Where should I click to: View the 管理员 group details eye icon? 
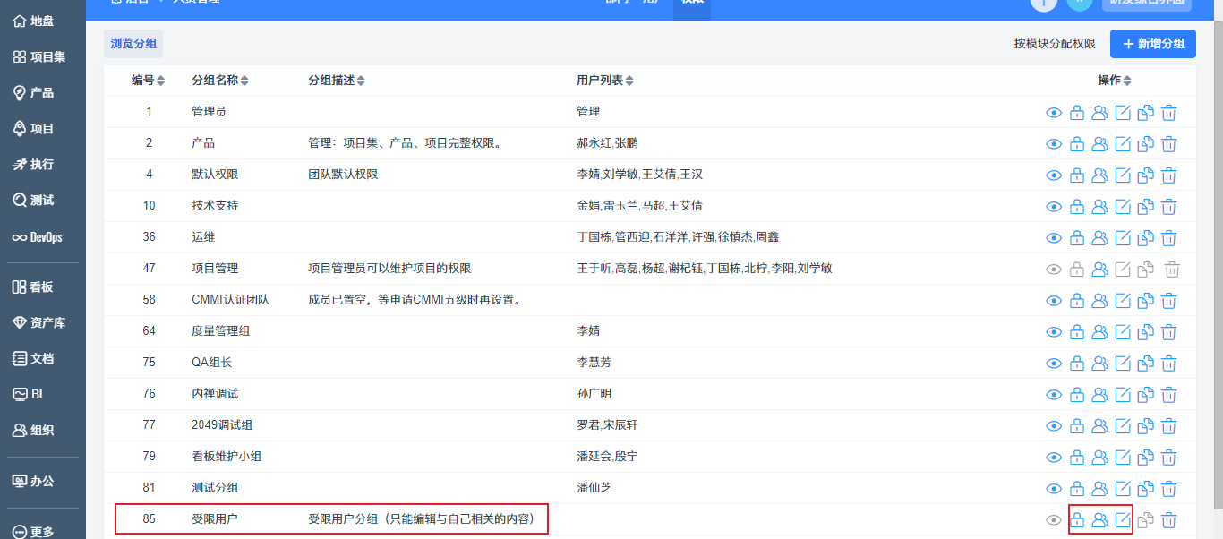1054,113
